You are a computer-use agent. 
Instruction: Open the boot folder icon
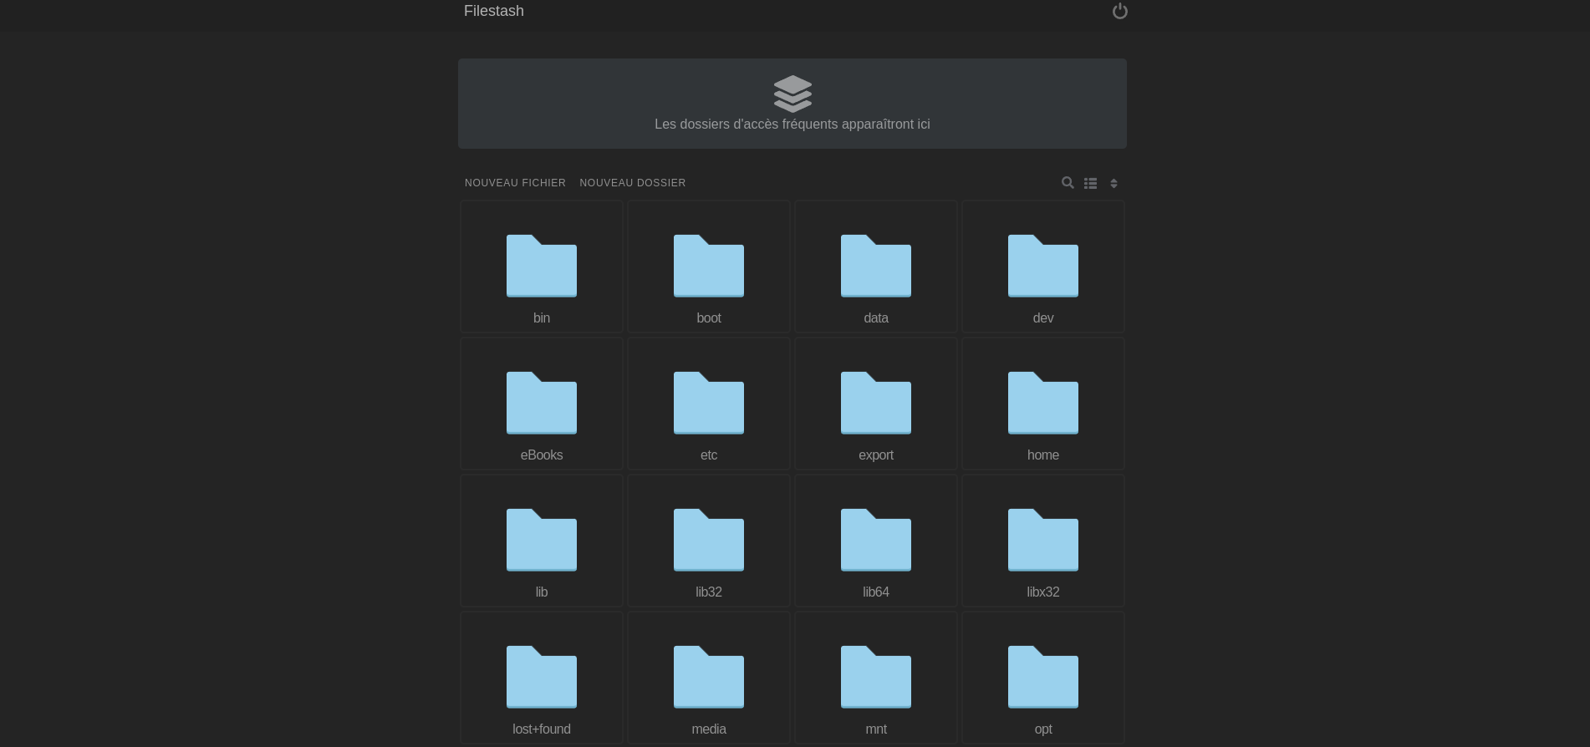click(709, 266)
